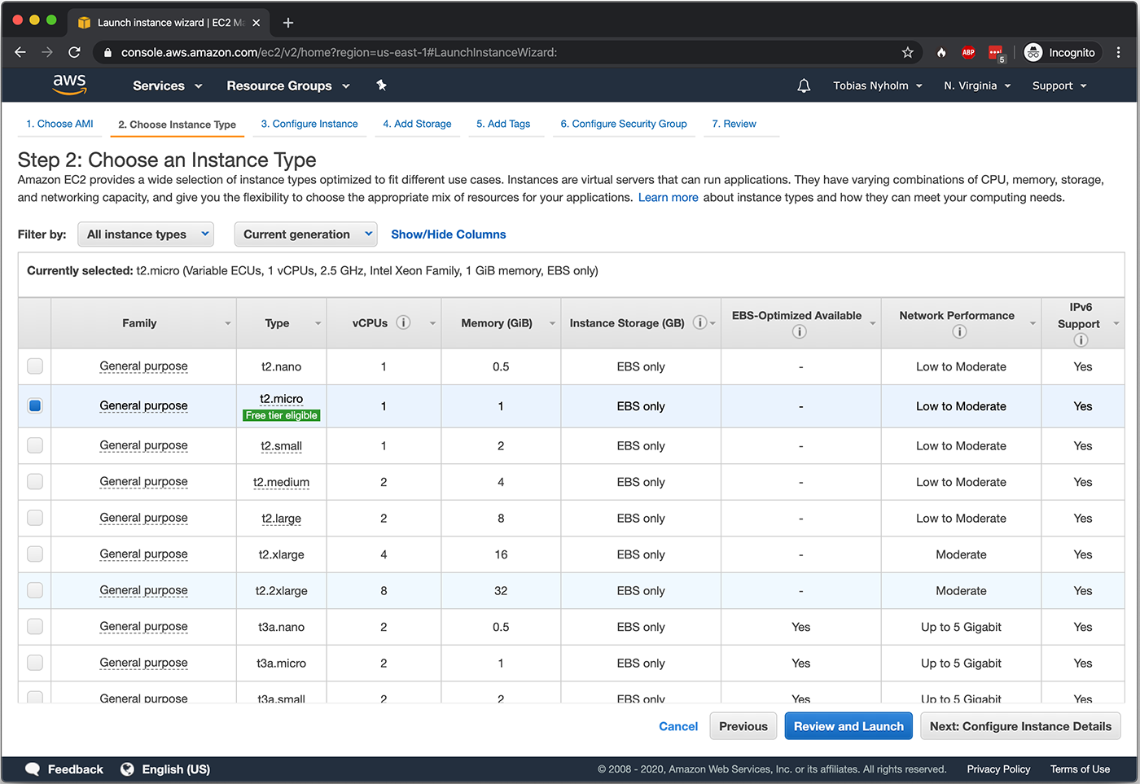The height and width of the screenshot is (784, 1140).
Task: Select the t2.large instance checkbox
Action: click(x=35, y=518)
